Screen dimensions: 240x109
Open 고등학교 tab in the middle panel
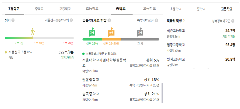(x=149, y=9)
